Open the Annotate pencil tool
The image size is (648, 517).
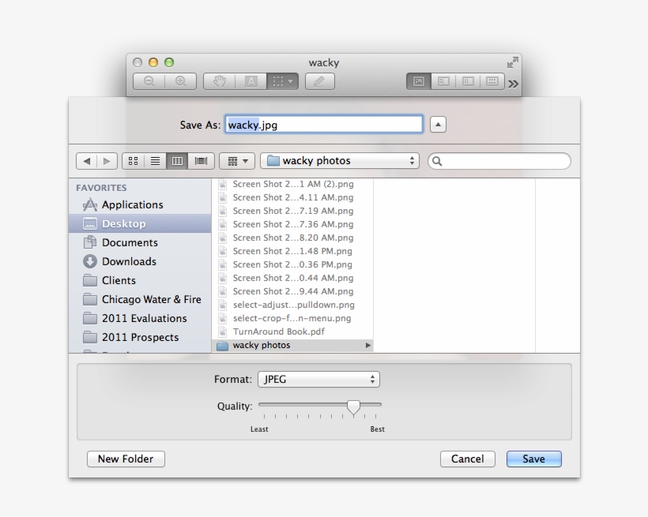click(319, 81)
